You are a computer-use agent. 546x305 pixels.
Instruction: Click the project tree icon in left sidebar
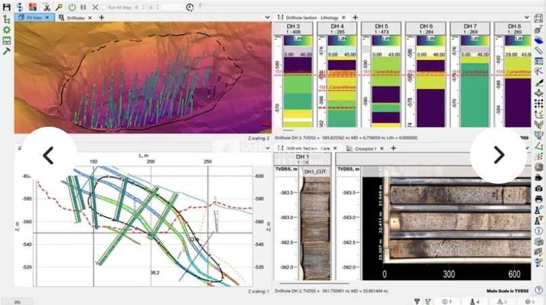(7, 19)
